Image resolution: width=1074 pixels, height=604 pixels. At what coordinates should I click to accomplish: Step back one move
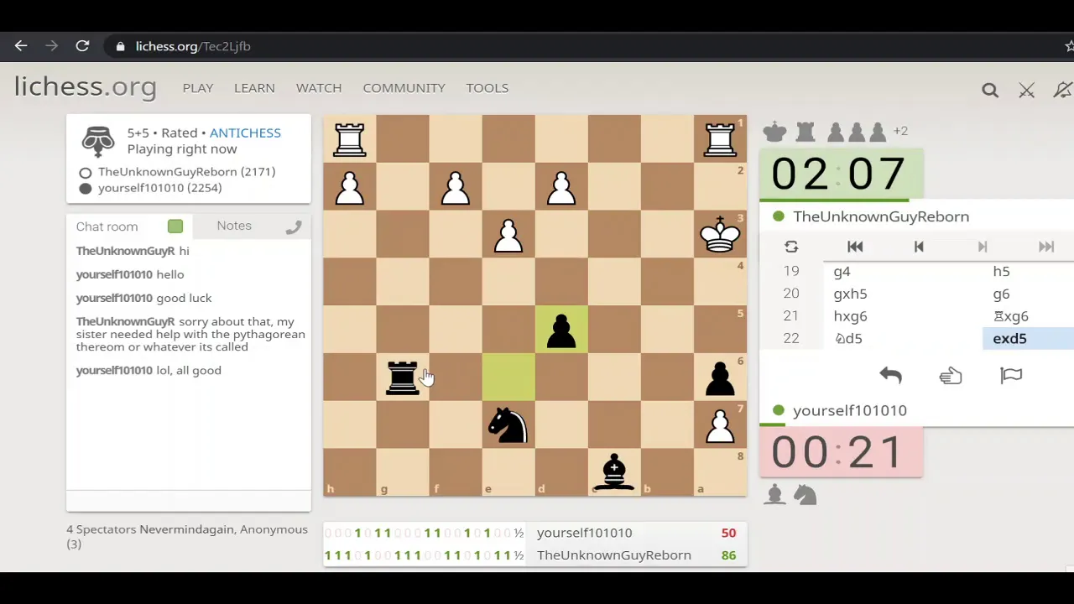pos(919,247)
